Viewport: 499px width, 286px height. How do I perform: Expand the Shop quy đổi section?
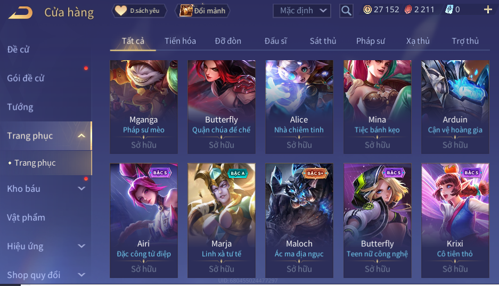click(81, 275)
